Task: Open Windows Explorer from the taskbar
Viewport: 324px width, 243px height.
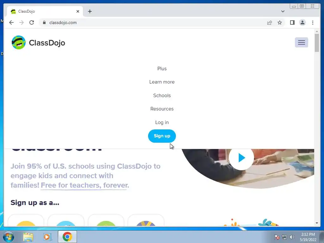Action: [x=28, y=237]
